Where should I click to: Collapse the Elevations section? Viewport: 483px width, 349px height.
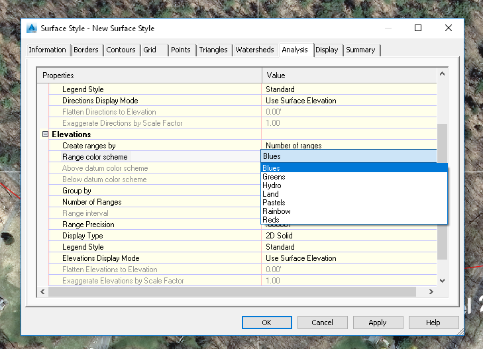(45, 134)
